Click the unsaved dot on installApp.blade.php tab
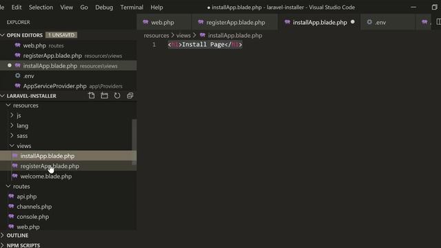The width and height of the screenshot is (441, 248). (352, 22)
